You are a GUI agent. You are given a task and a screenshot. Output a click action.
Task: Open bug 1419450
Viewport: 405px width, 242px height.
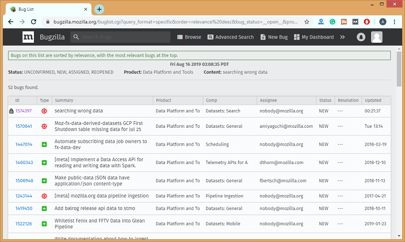pyautogui.click(x=24, y=208)
